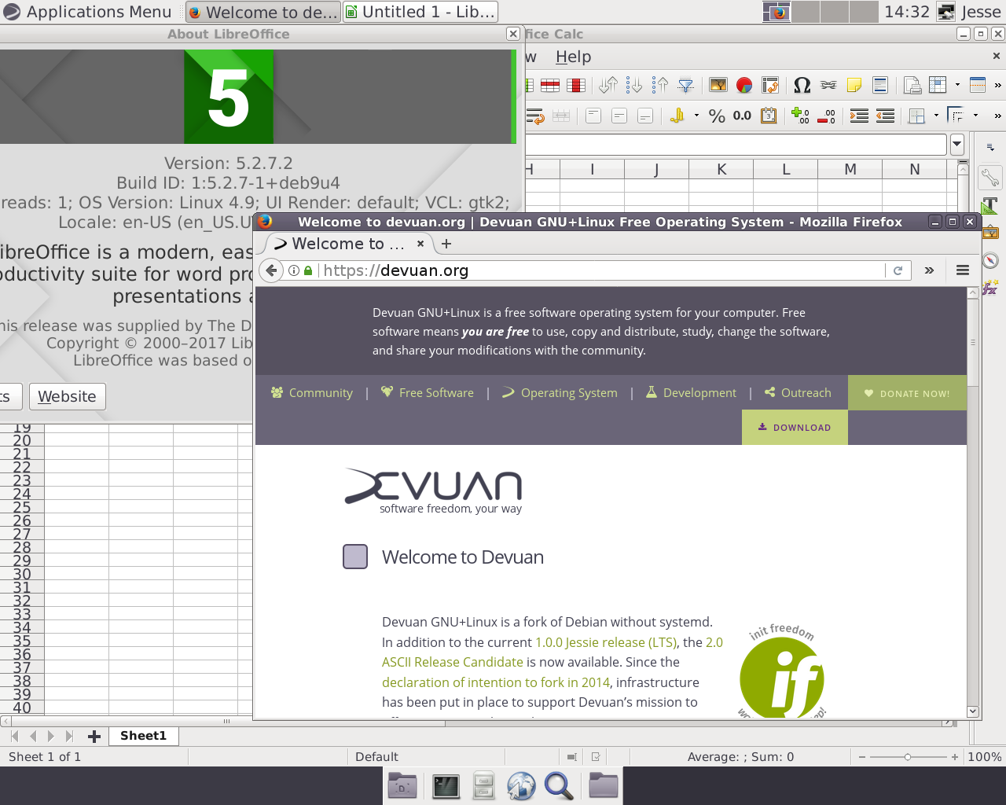This screenshot has width=1006, height=805.
Task: Insert an image from the Calc toolbar
Action: 718,85
